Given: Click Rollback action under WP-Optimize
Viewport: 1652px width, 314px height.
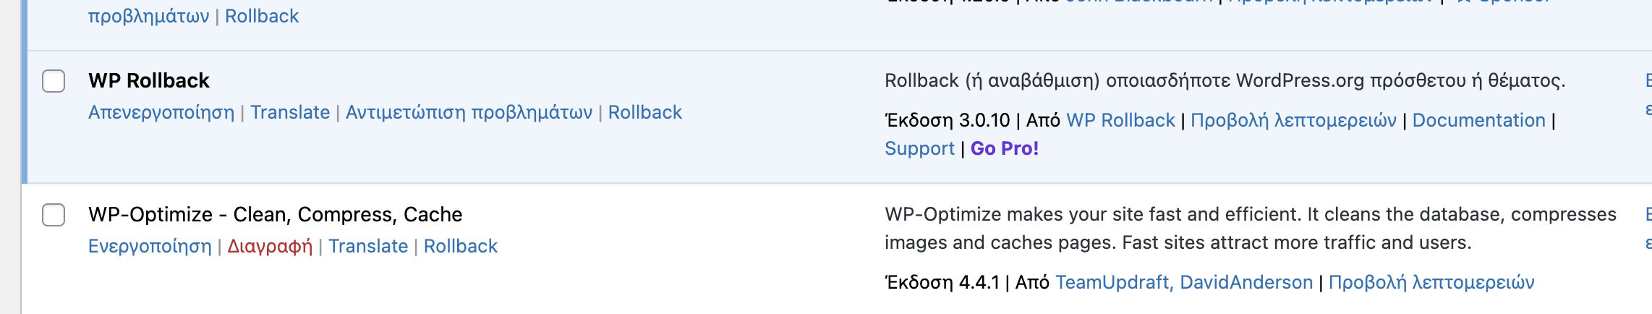Looking at the screenshot, I should (x=460, y=247).
